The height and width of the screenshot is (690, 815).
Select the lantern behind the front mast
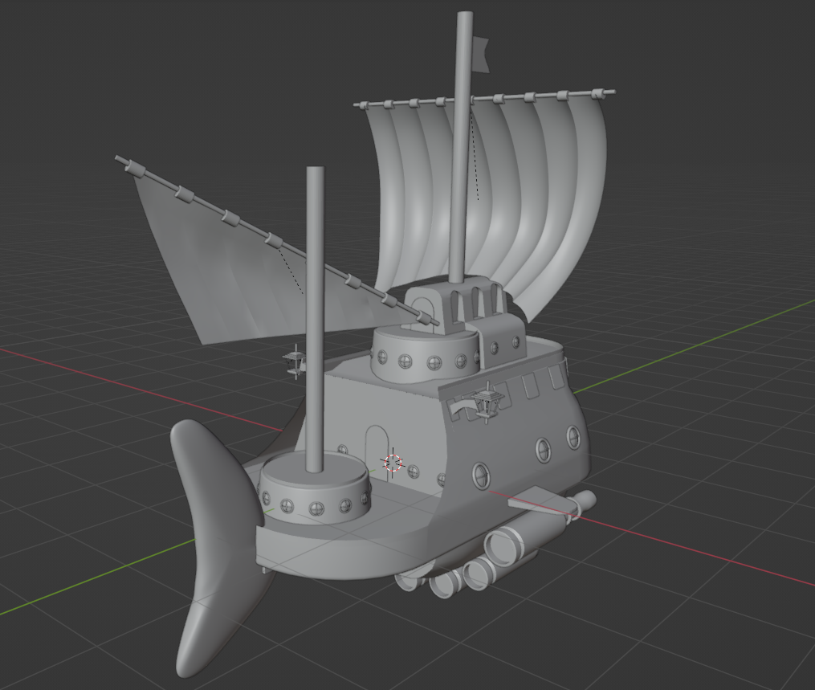tap(295, 360)
